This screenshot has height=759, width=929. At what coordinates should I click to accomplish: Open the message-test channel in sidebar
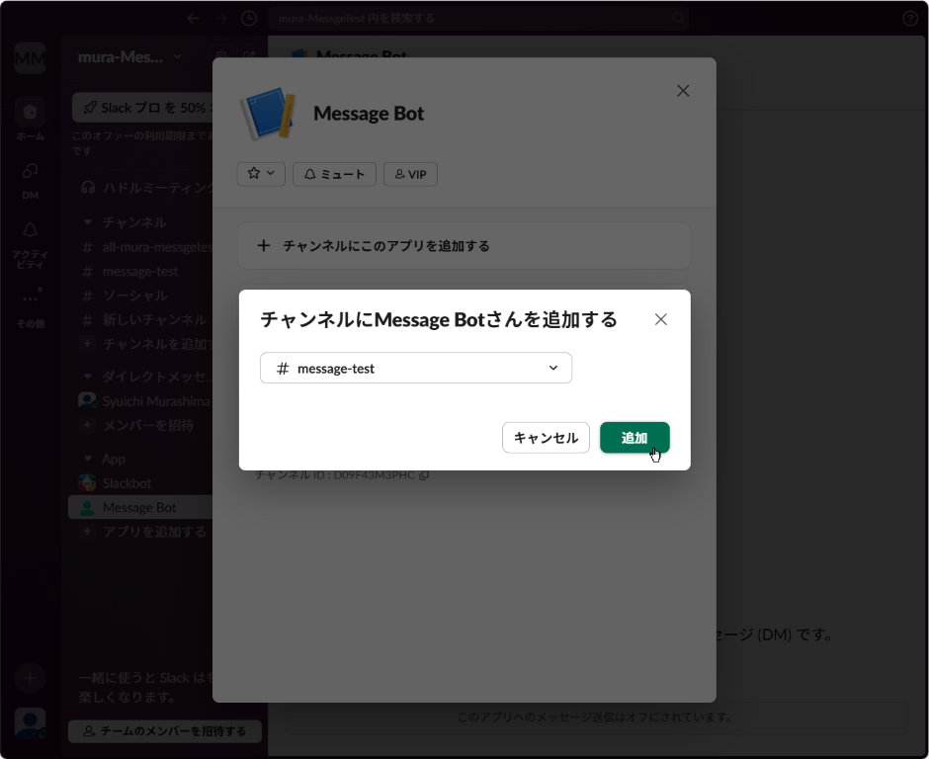click(x=140, y=272)
